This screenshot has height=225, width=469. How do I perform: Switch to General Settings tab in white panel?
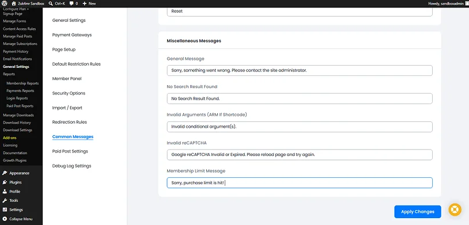tap(69, 20)
